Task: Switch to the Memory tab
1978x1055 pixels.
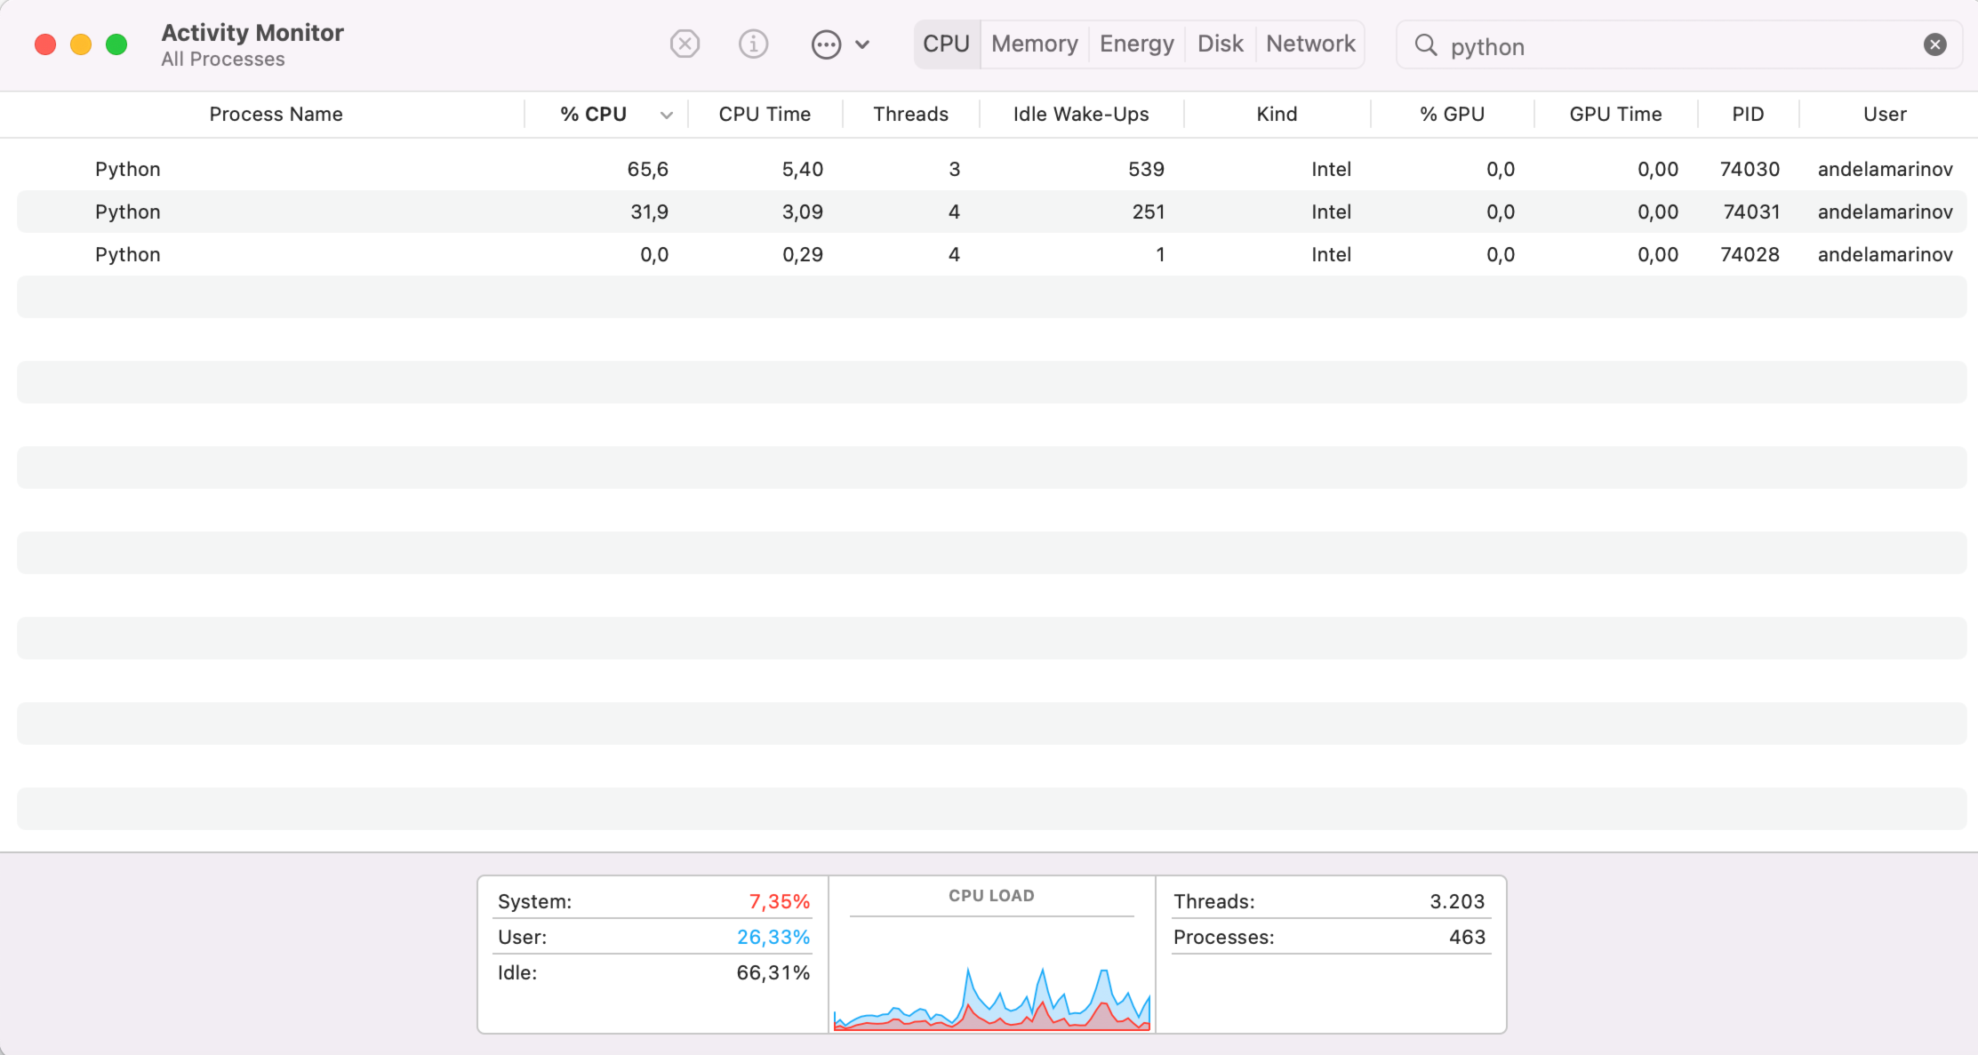Action: click(1033, 44)
